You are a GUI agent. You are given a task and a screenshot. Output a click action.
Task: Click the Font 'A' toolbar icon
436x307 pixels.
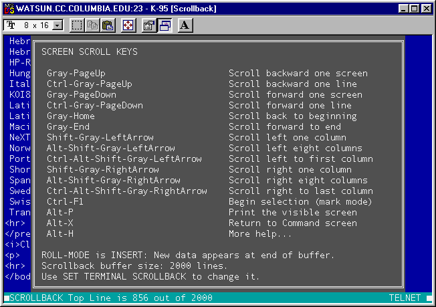pyautogui.click(x=185, y=25)
